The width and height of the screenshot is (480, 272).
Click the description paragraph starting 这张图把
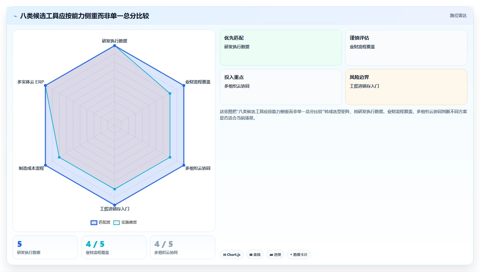pyautogui.click(x=343, y=115)
